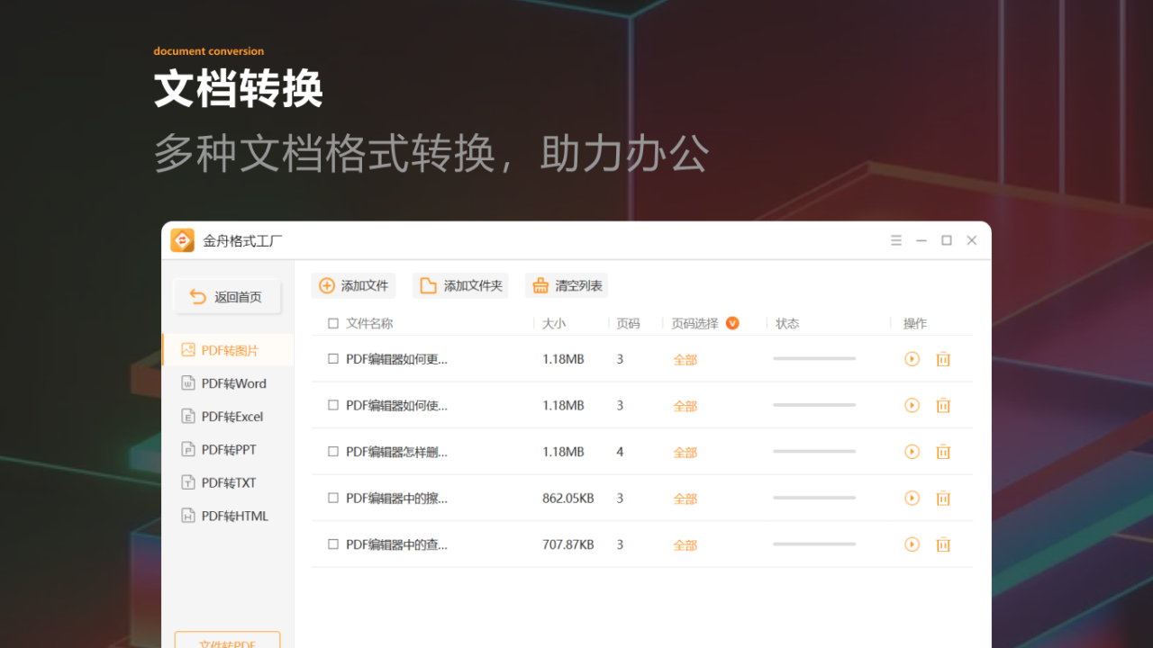Select the checkbox of the last file row
Screen dimensions: 1153x648
(x=332, y=544)
